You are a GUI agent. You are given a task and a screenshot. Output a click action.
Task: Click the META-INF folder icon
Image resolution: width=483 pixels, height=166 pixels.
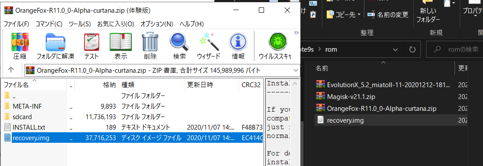[x=7, y=106]
